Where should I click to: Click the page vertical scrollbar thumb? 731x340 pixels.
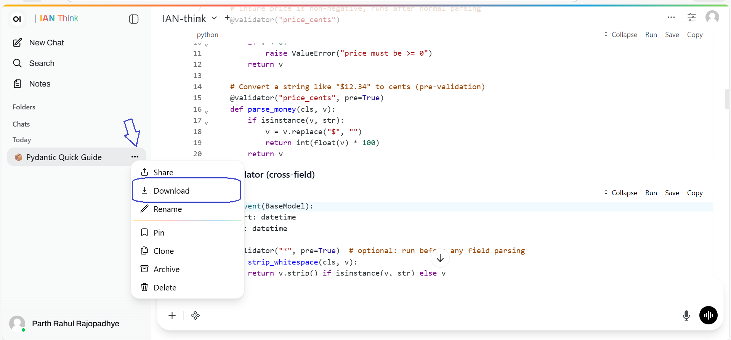(x=727, y=99)
